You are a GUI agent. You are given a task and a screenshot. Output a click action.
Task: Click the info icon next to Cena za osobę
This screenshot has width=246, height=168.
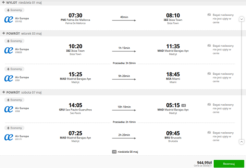[x=211, y=166]
